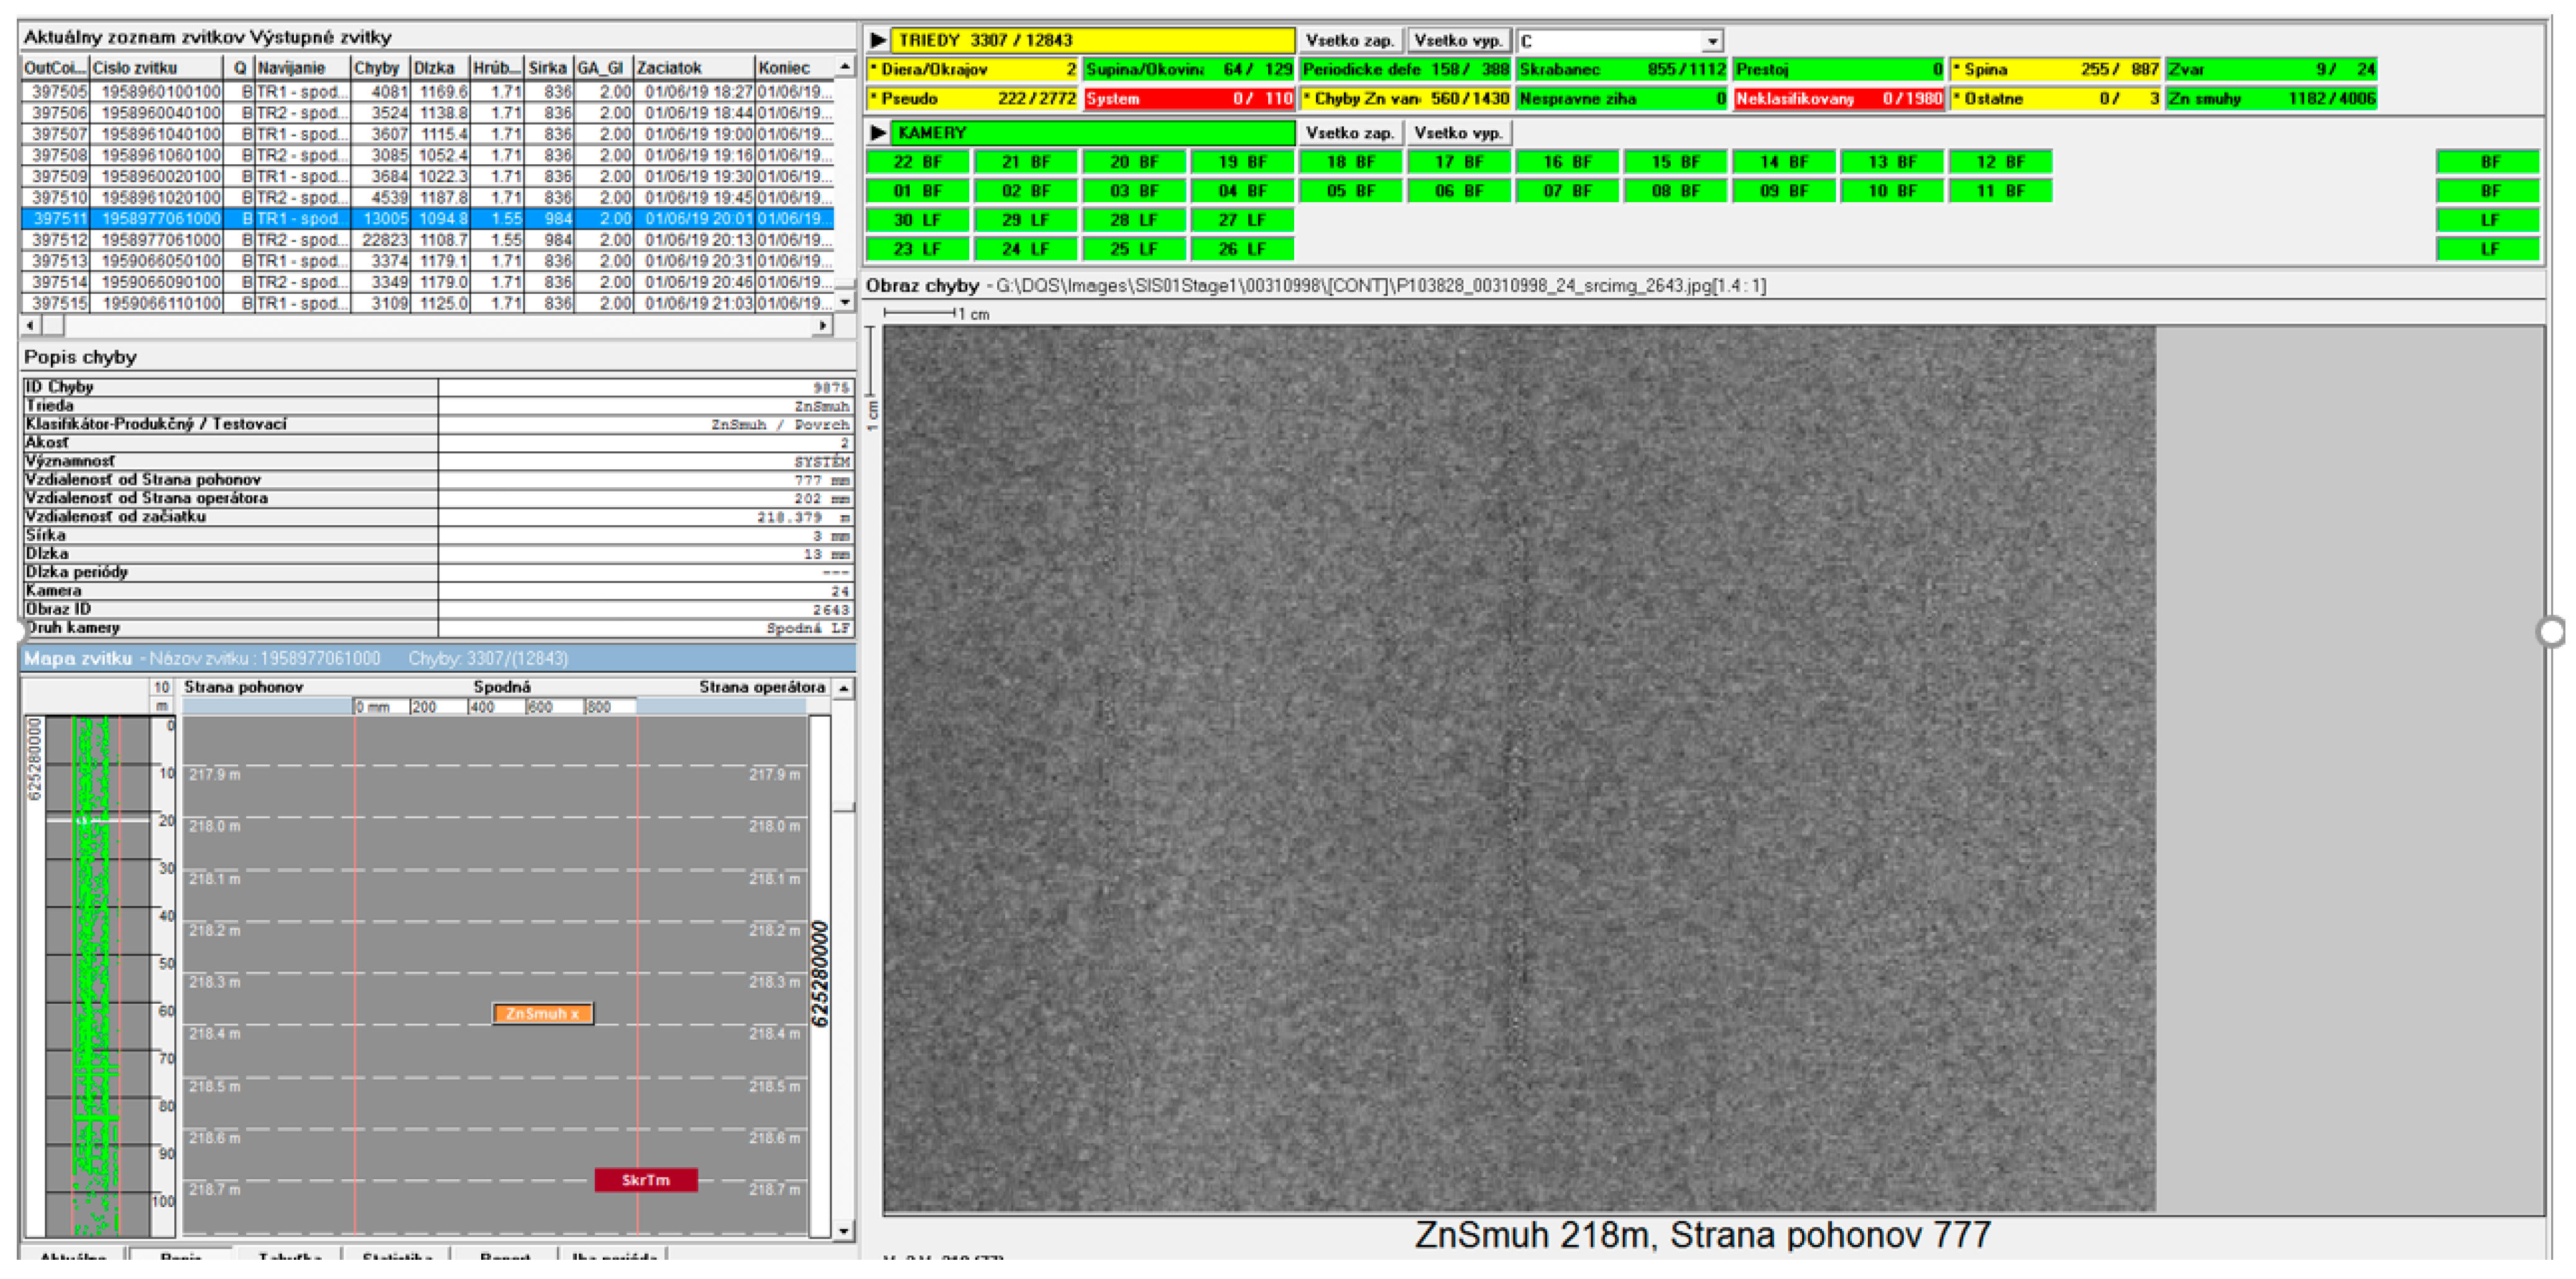Collapse the KAMERY section arrow

pyautogui.click(x=878, y=132)
